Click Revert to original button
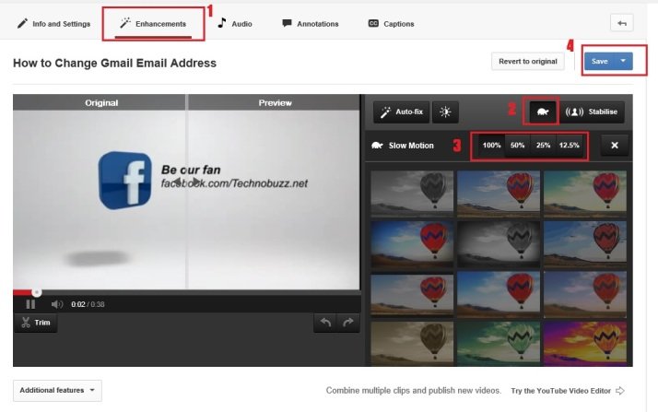Image resolution: width=658 pixels, height=412 pixels. point(527,61)
